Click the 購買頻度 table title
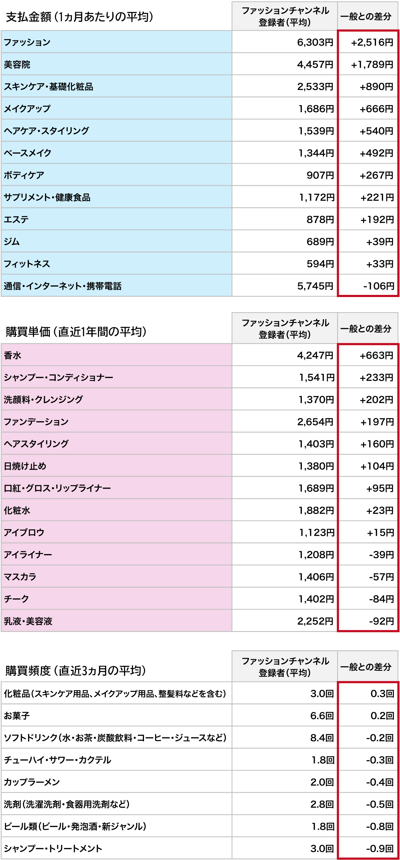The height and width of the screenshot is (860, 400). coord(76,671)
